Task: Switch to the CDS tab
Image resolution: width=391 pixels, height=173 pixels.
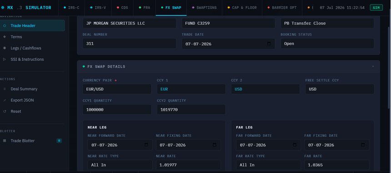Action: tap(122, 8)
